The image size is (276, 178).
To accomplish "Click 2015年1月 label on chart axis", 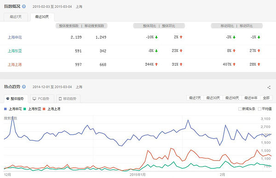I will pos(138,175).
